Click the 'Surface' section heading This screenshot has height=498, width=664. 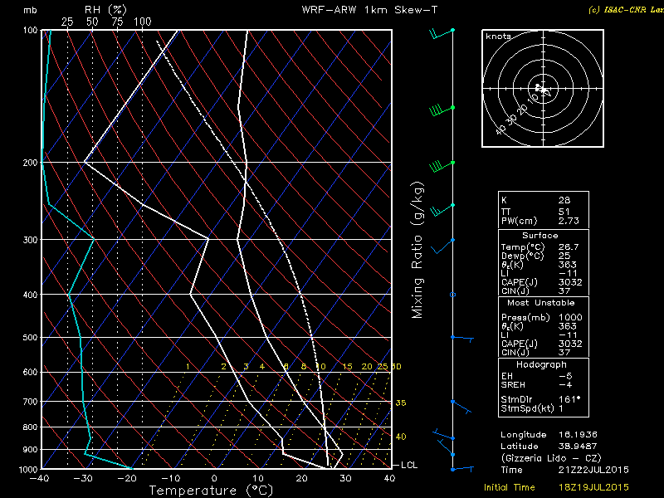540,236
